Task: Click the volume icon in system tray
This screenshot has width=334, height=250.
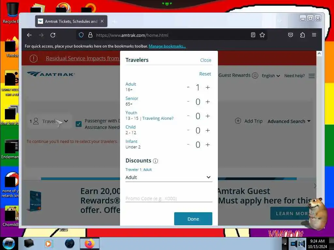Action: 302,244
